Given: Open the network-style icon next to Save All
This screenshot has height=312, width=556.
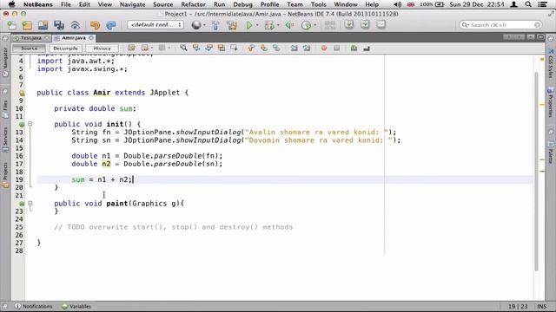Looking at the screenshot, I should (76, 25).
